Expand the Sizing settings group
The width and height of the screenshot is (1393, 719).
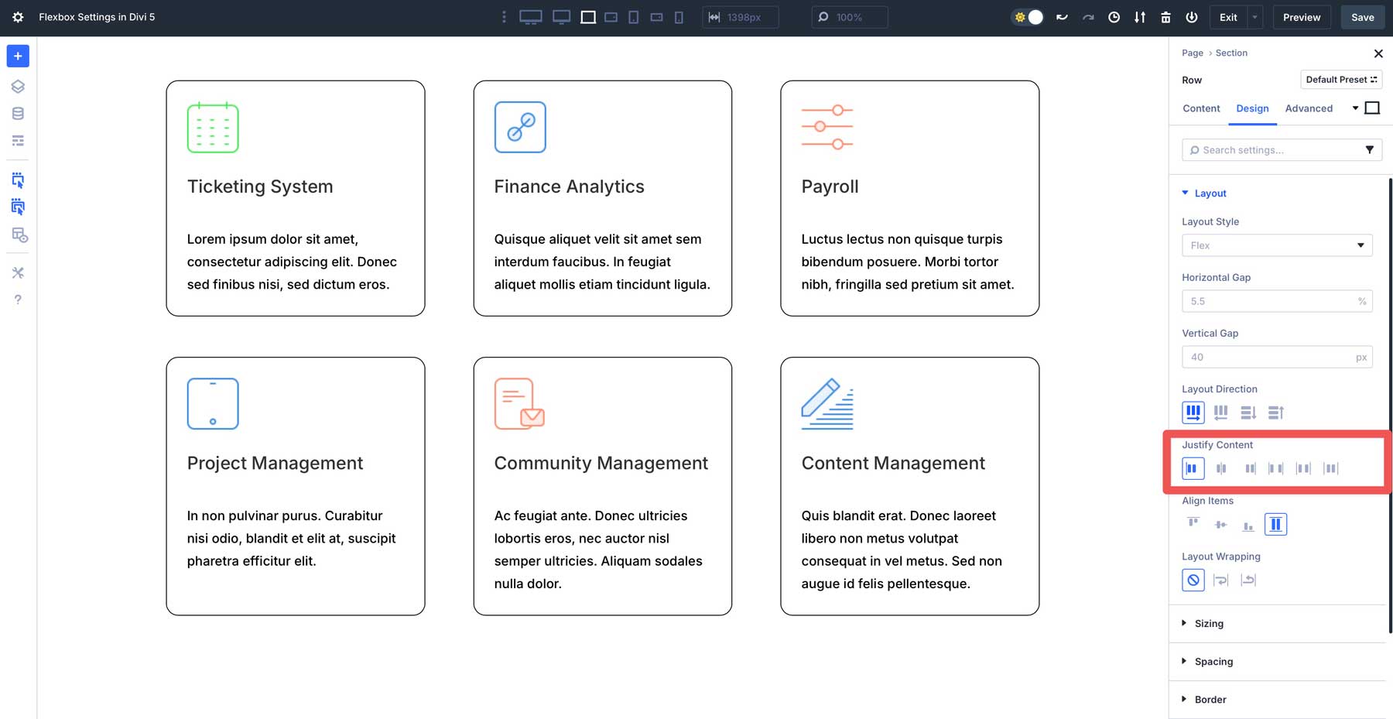click(x=1208, y=624)
